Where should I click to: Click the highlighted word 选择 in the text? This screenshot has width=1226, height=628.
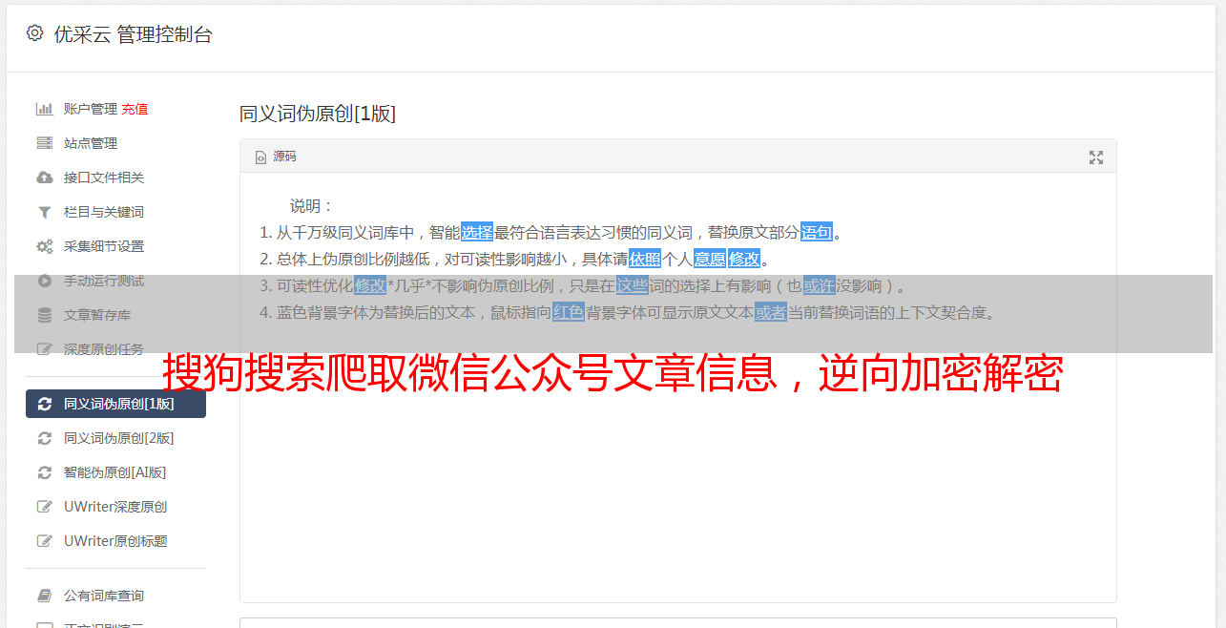[477, 232]
